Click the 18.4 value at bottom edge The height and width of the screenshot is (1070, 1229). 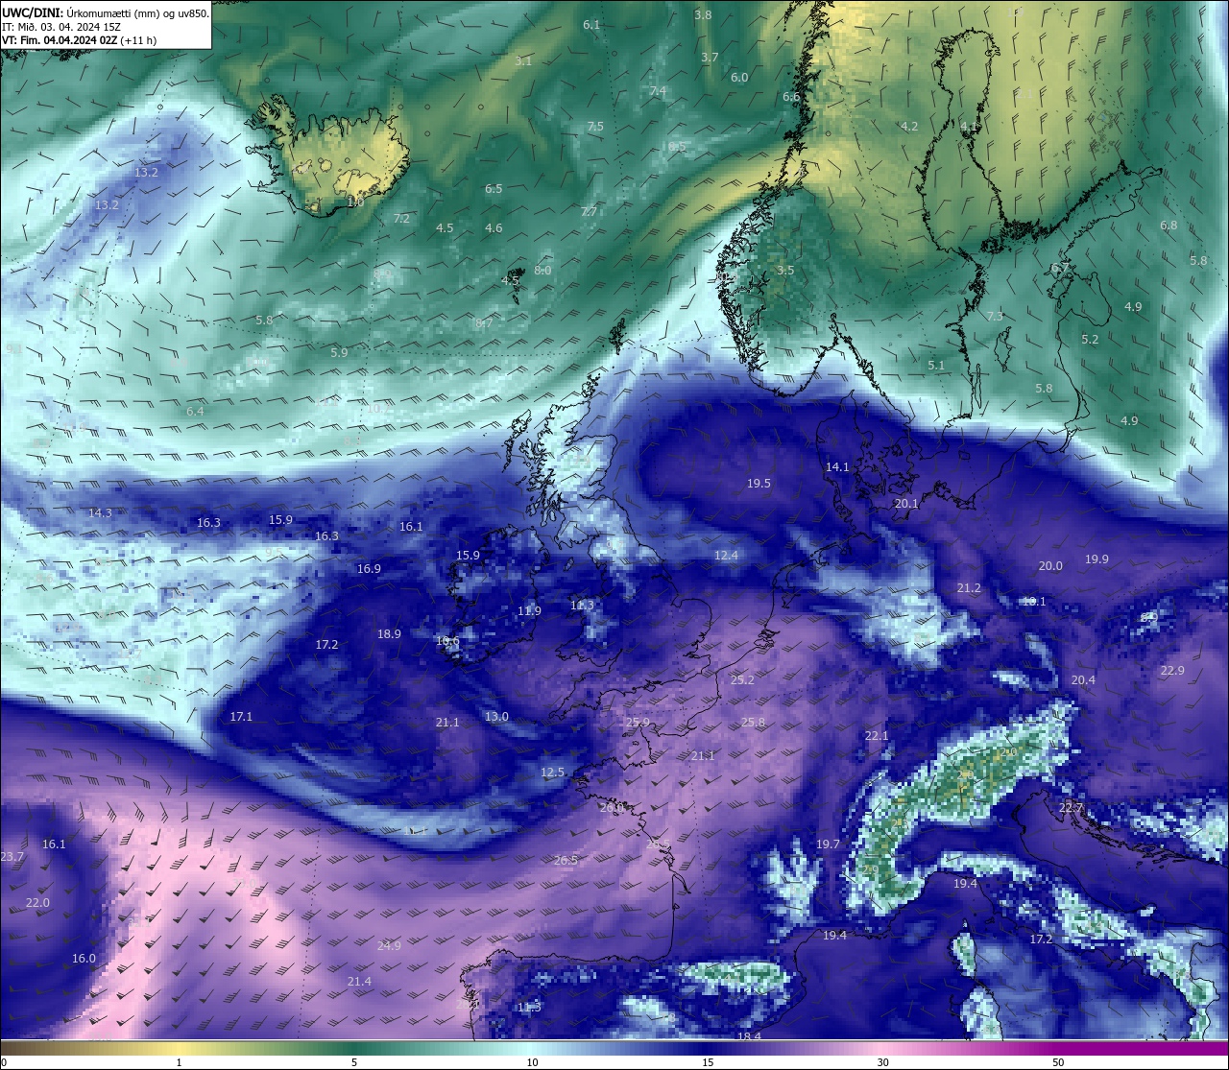pyautogui.click(x=749, y=1036)
